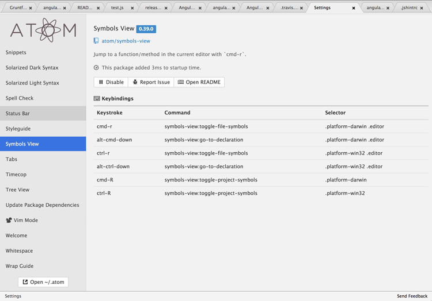
Task: Switch to the Gruntf... tab
Action: pyautogui.click(x=18, y=7)
